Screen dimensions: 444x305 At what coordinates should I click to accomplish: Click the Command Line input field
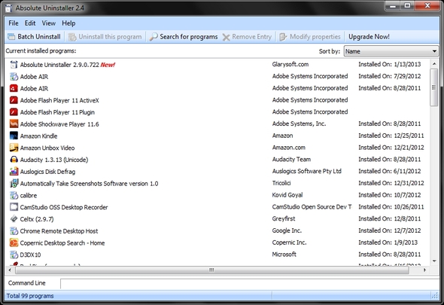pyautogui.click(x=249, y=283)
